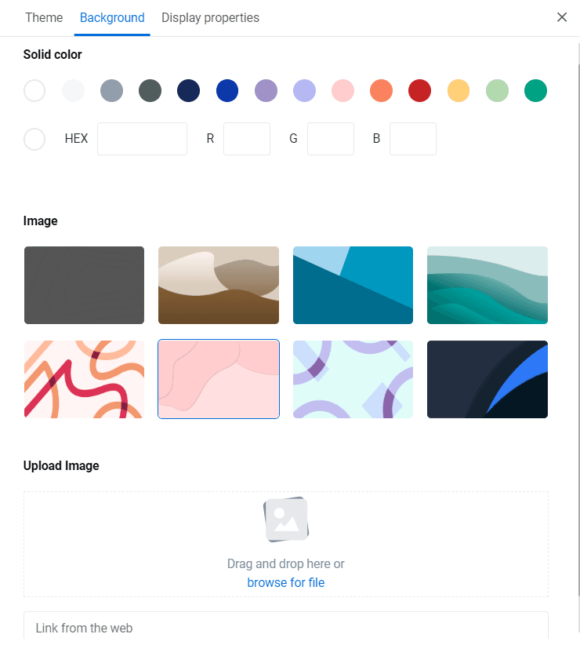Select the custom HEX color radio circle
This screenshot has width=580, height=667.
[34, 139]
